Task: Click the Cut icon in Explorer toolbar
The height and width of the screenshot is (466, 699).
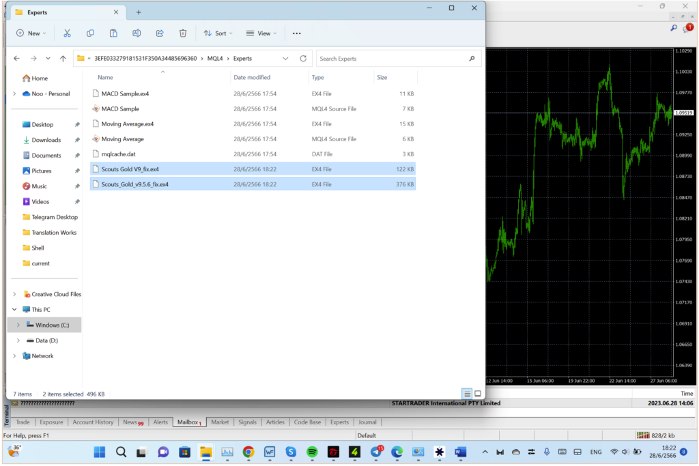Action: pos(67,33)
